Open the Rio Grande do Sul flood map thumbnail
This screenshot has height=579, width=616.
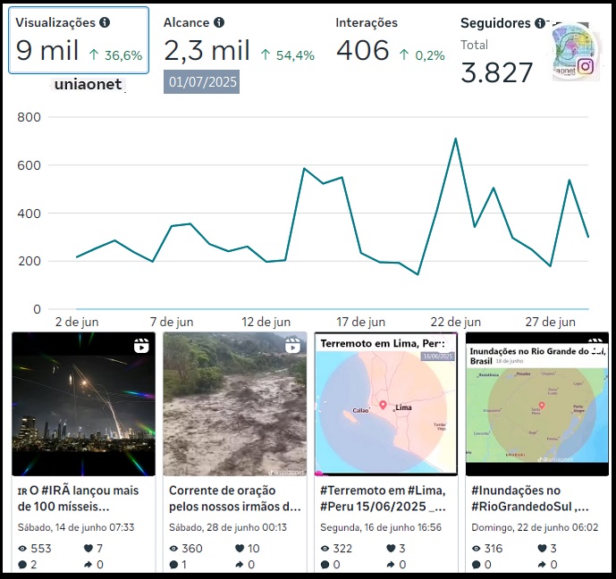[536, 404]
